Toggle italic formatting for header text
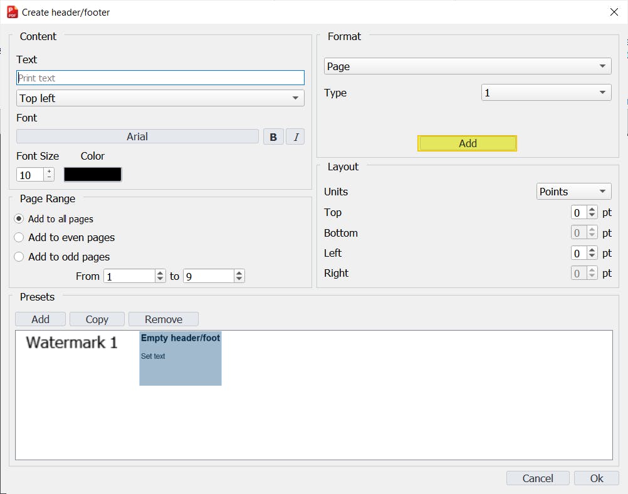This screenshot has height=494, width=628. coord(295,136)
